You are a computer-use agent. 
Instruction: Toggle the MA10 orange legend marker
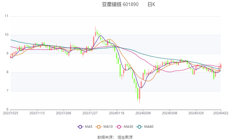[x=99, y=127]
